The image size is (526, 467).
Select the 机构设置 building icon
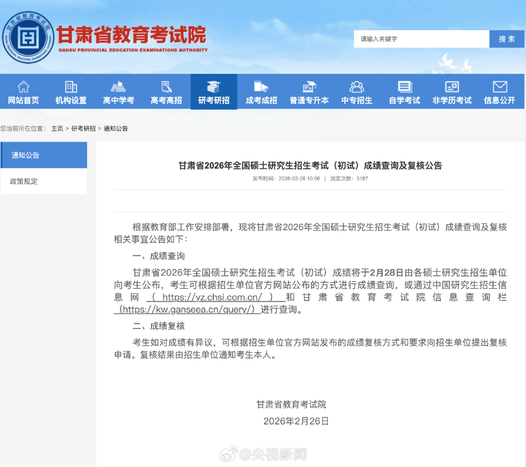point(71,86)
